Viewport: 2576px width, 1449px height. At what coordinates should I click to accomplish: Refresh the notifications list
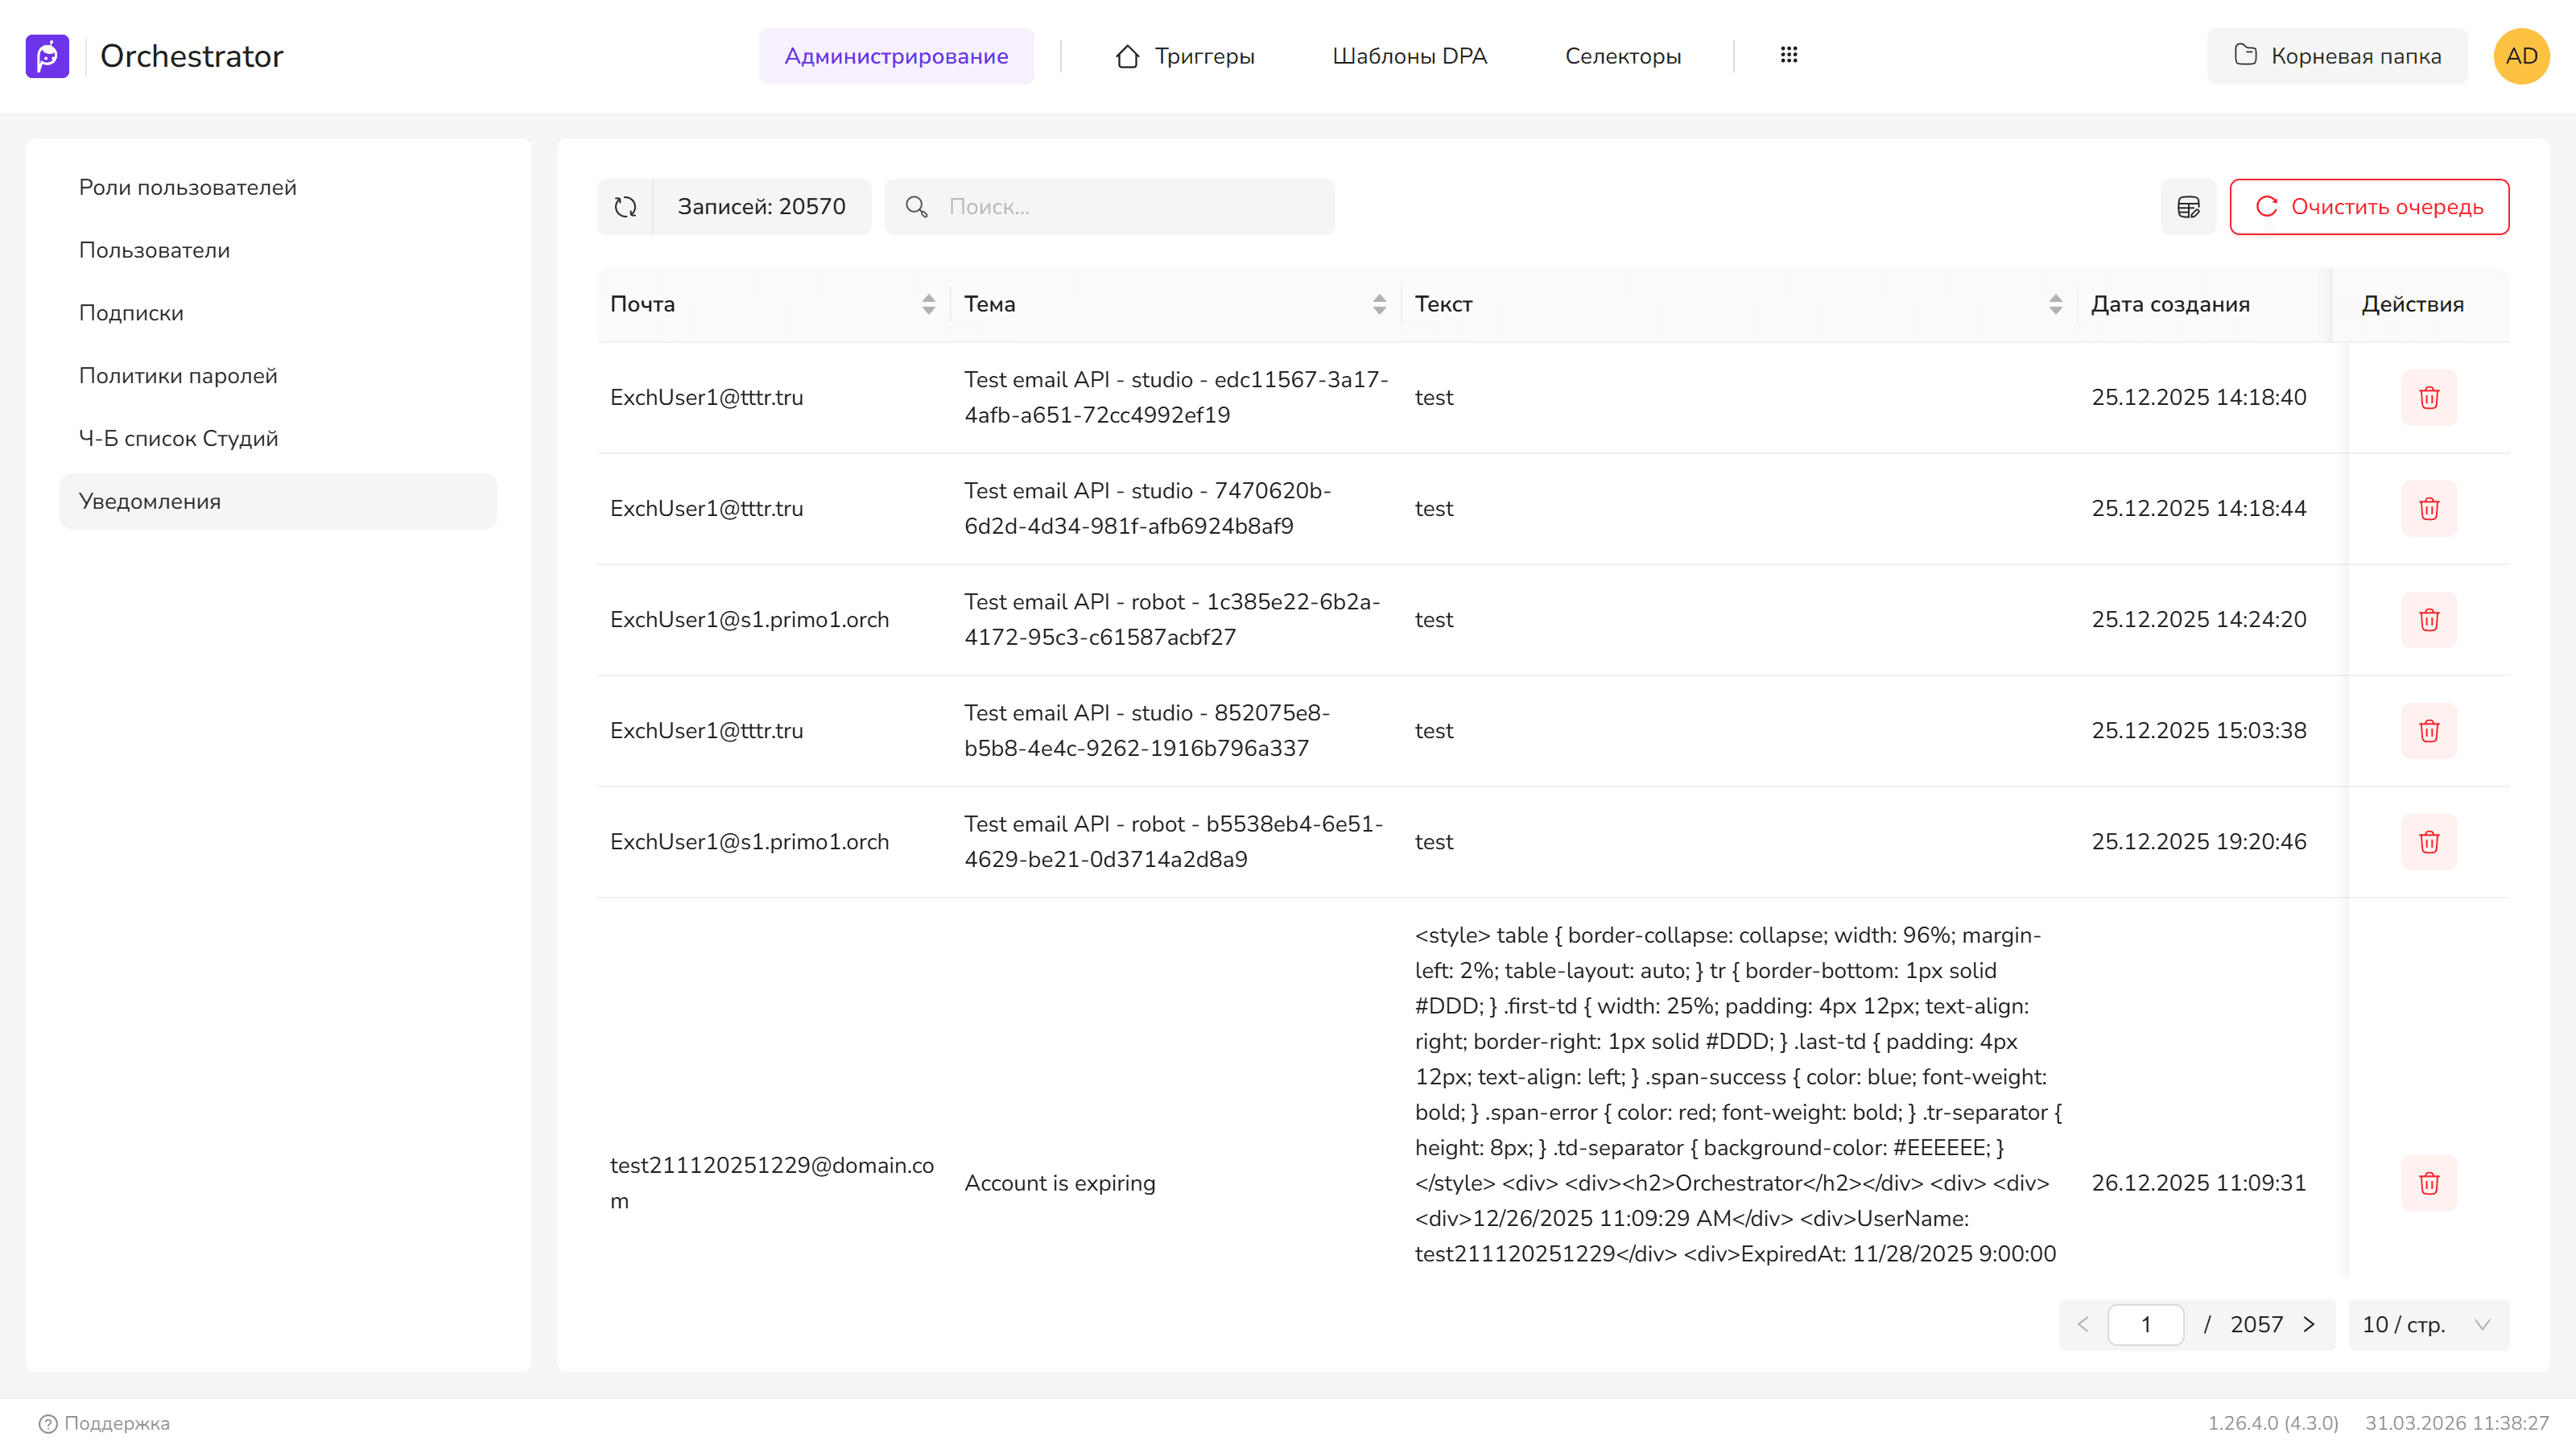pos(625,207)
